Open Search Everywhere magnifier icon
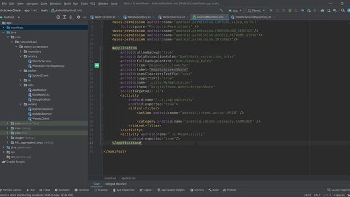 pos(343,10)
